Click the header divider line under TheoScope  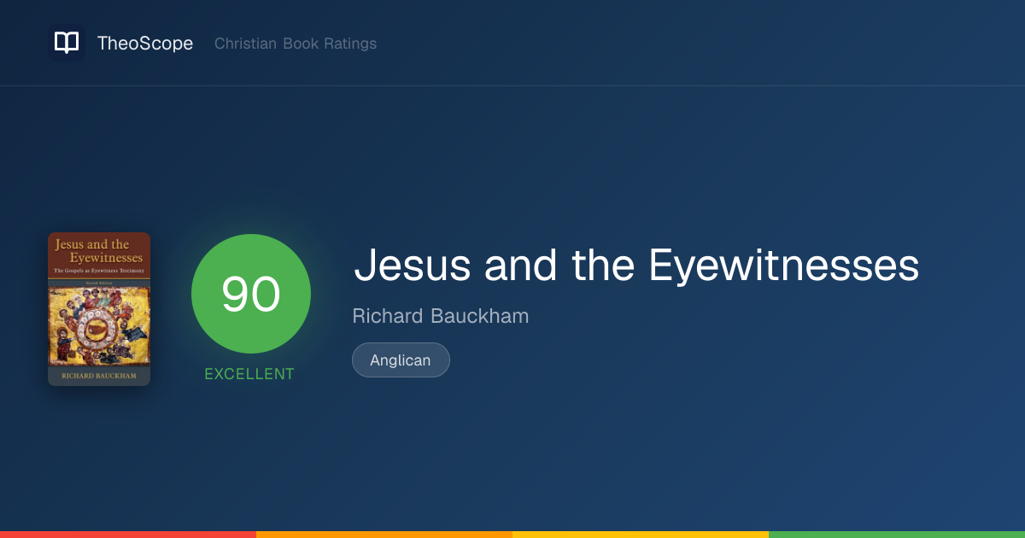coord(512,85)
